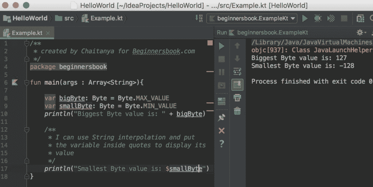Image resolution: width=373 pixels, height=187 pixels.
Task: Click the error stripe mark beside the package line
Action: 210,71
